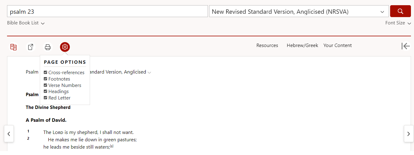Collapse the sidebar with arrow-bar icon

tap(405, 46)
